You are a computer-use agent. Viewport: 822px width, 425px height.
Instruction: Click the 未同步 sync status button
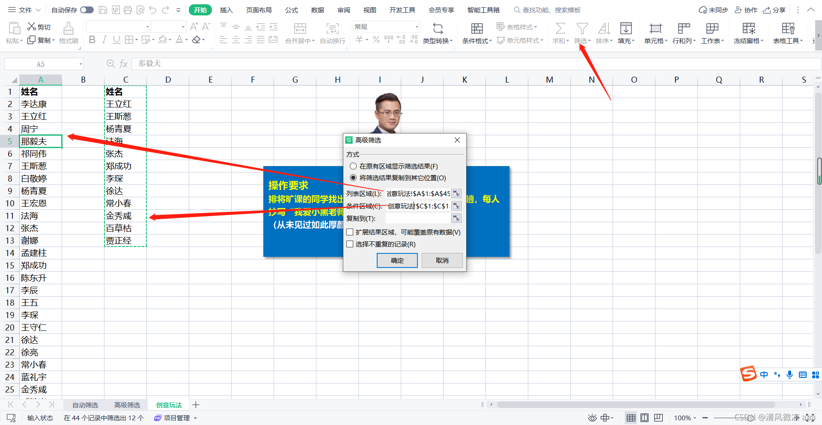coord(713,10)
